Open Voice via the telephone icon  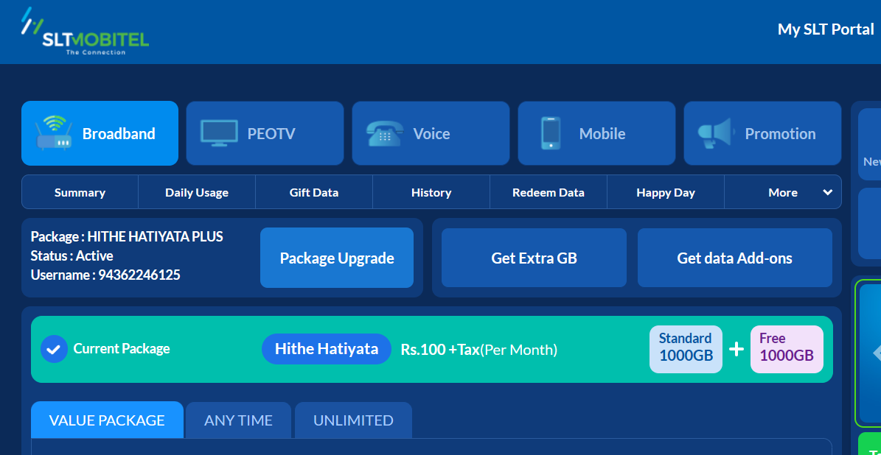pos(385,133)
